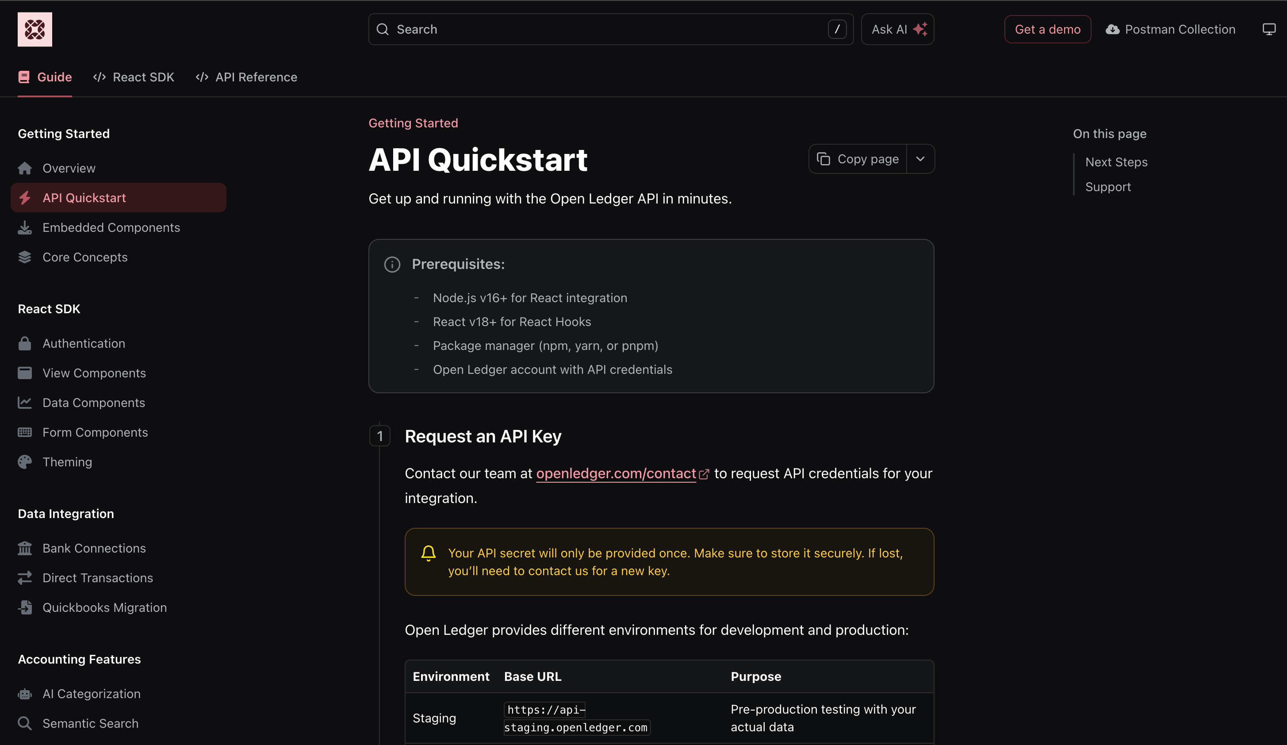The width and height of the screenshot is (1287, 745).
Task: Click the Quickbooks Migration file icon
Action: (x=24, y=607)
